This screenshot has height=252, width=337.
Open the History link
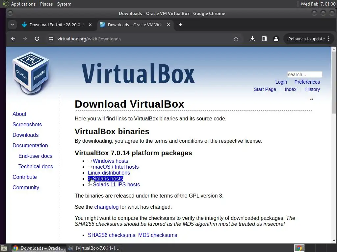[313, 89]
